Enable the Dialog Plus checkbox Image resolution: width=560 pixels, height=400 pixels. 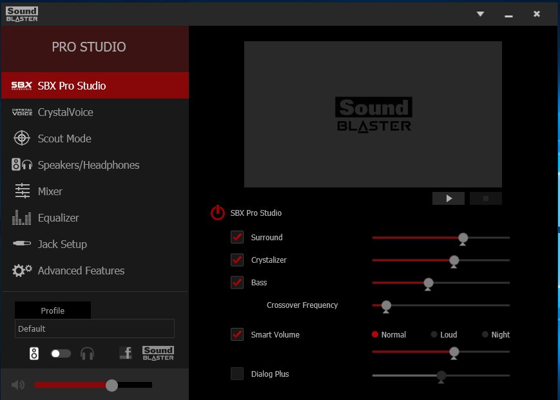[x=237, y=374]
